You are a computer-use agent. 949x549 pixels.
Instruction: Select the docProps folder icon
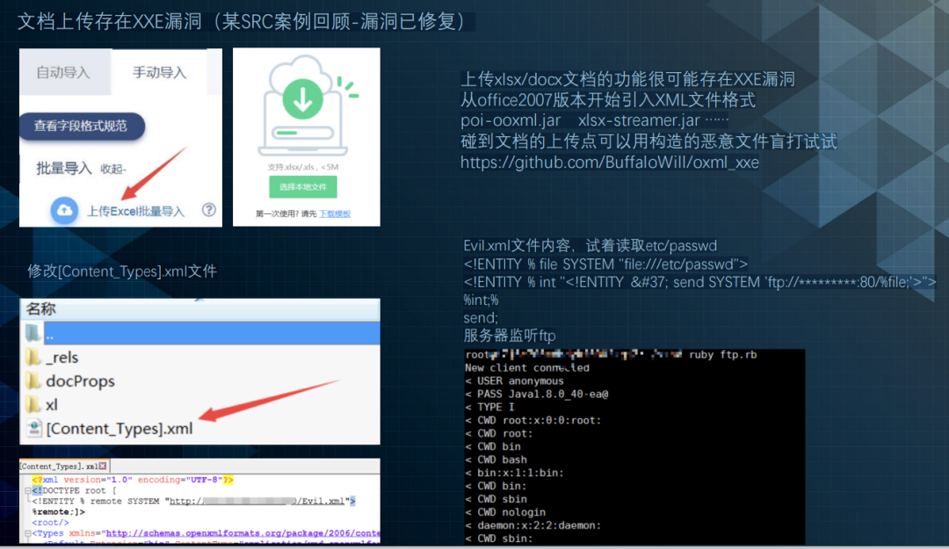tap(33, 380)
